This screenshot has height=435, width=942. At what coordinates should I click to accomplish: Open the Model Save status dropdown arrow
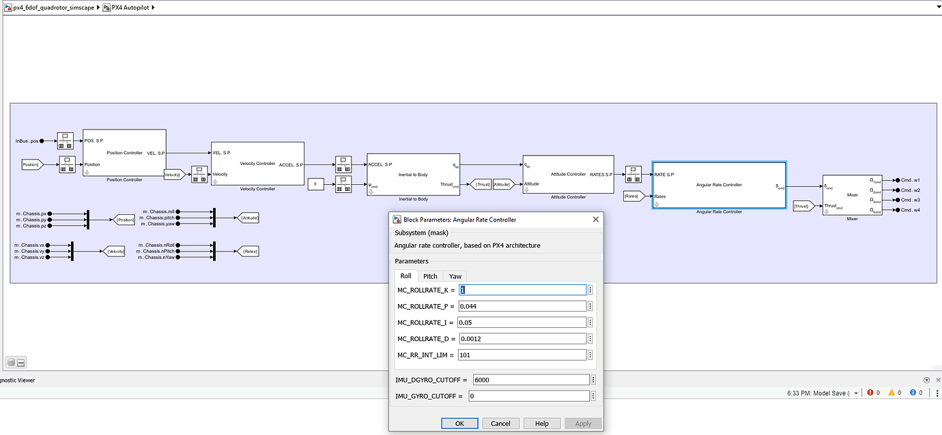point(855,393)
